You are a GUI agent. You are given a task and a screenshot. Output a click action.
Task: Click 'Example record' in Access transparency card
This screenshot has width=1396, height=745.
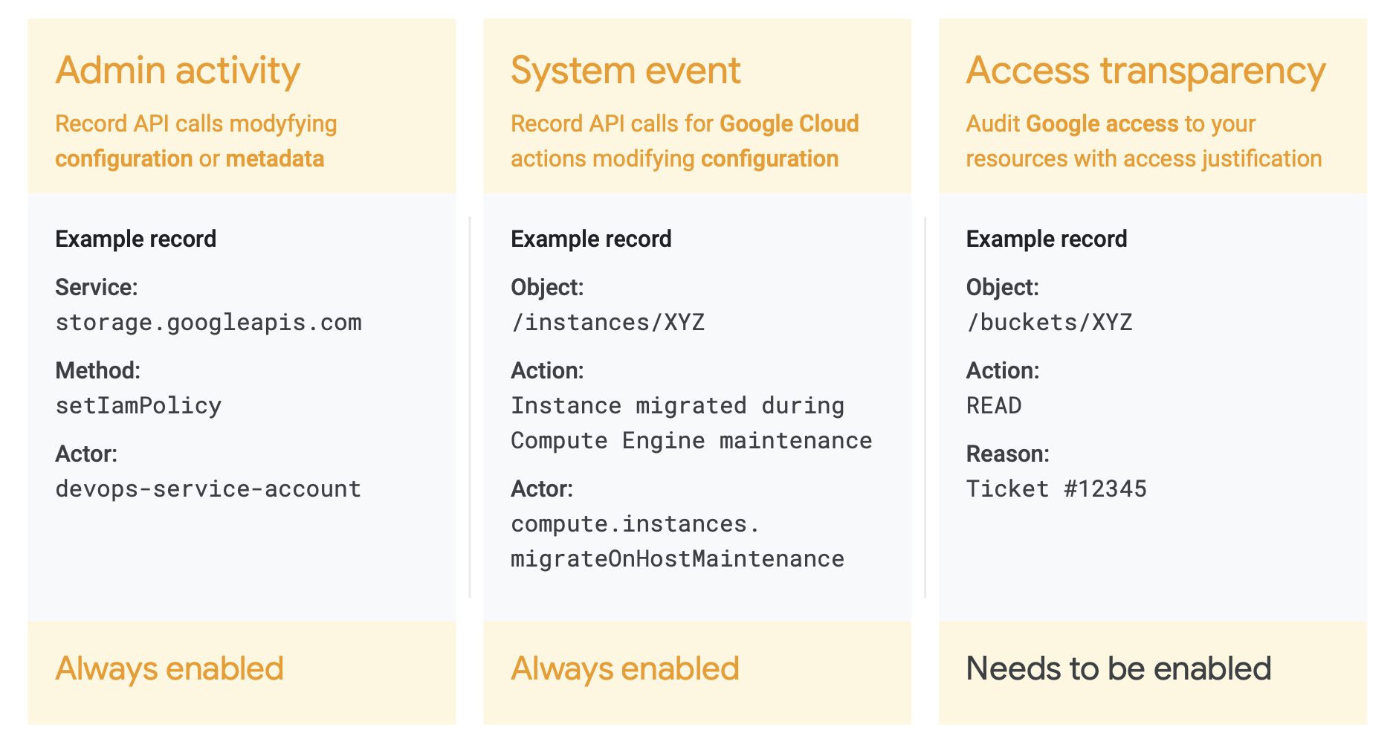pyautogui.click(x=1047, y=239)
